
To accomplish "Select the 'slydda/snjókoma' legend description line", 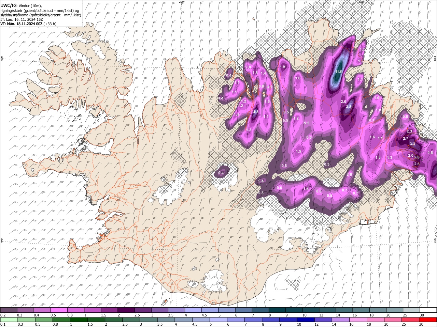I will [x=41, y=15].
